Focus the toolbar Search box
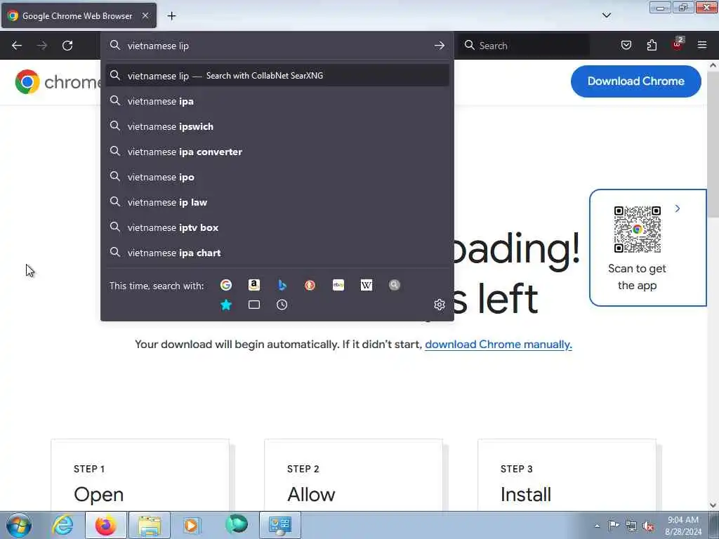 524,46
